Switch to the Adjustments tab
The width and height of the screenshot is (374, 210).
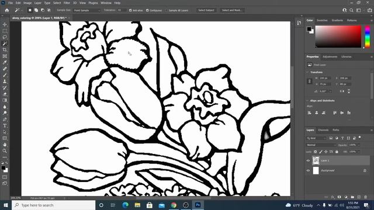(x=330, y=57)
